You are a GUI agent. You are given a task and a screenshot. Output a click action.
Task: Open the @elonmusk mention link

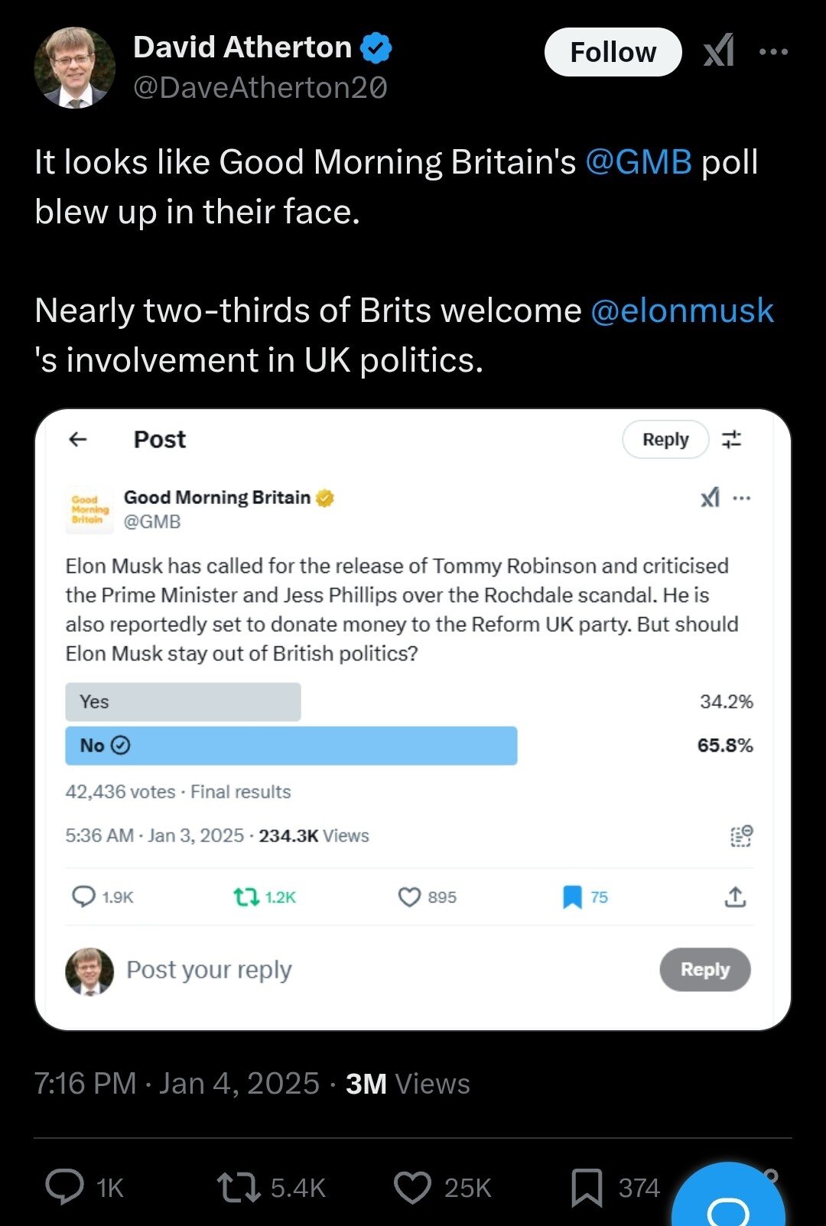click(682, 311)
